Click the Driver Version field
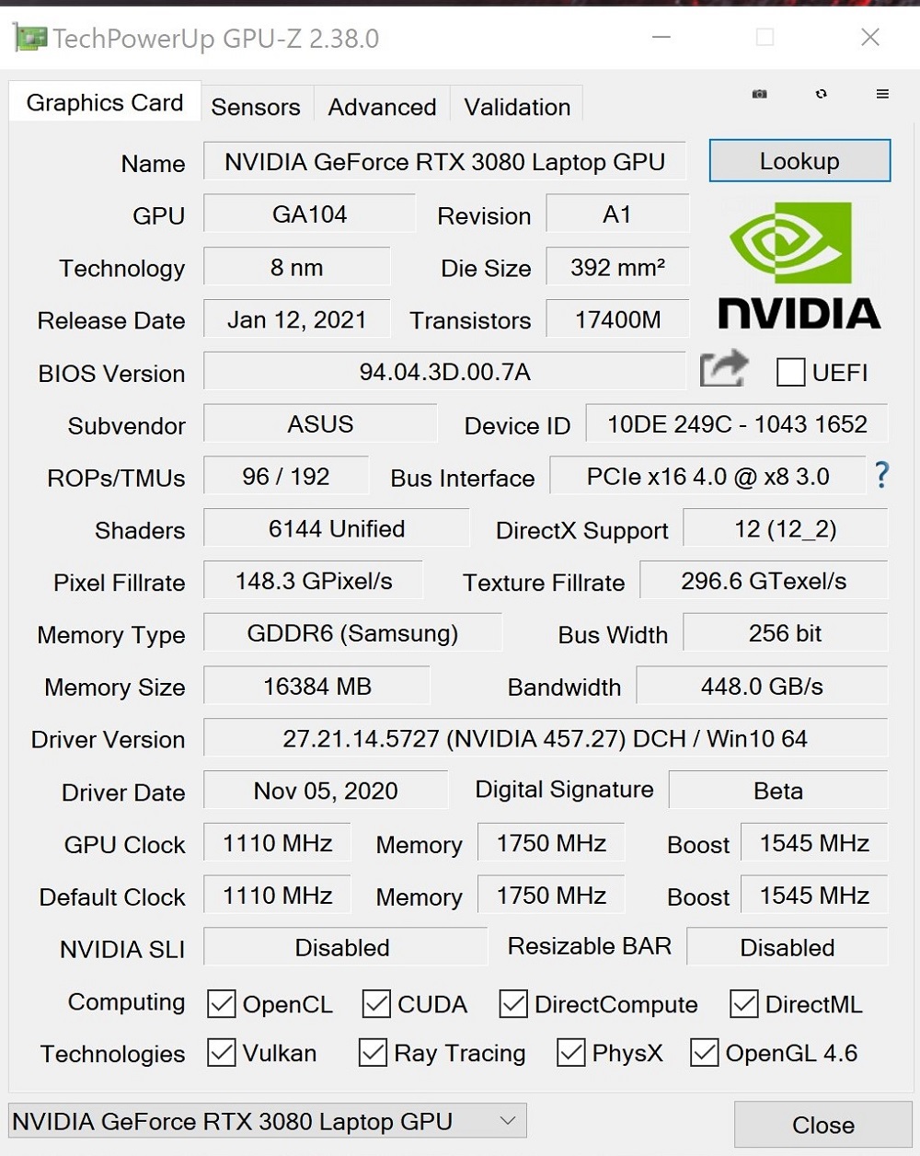Viewport: 920px width, 1156px height. [x=545, y=738]
